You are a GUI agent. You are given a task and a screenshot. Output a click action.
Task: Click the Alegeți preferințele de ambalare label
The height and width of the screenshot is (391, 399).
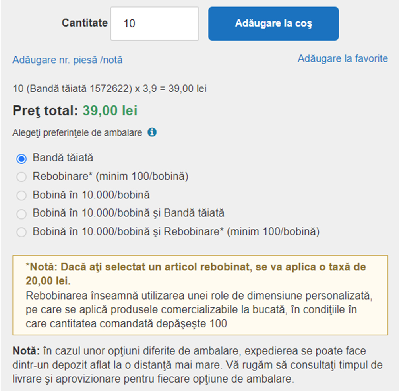click(77, 133)
